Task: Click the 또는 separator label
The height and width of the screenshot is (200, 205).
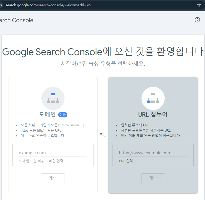Action: click(103, 135)
